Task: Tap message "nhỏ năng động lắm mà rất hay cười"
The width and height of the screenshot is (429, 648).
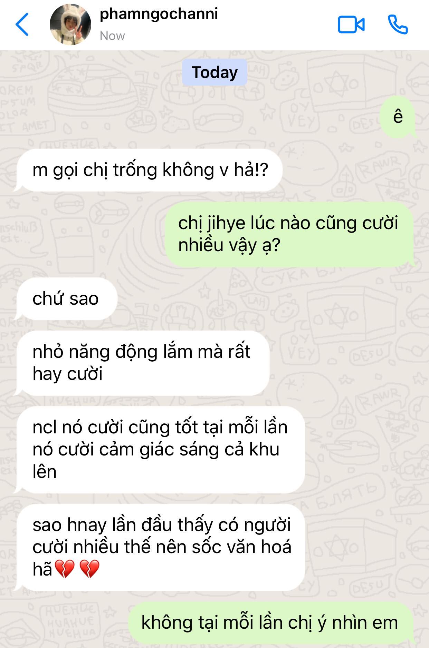Action: coord(142,363)
